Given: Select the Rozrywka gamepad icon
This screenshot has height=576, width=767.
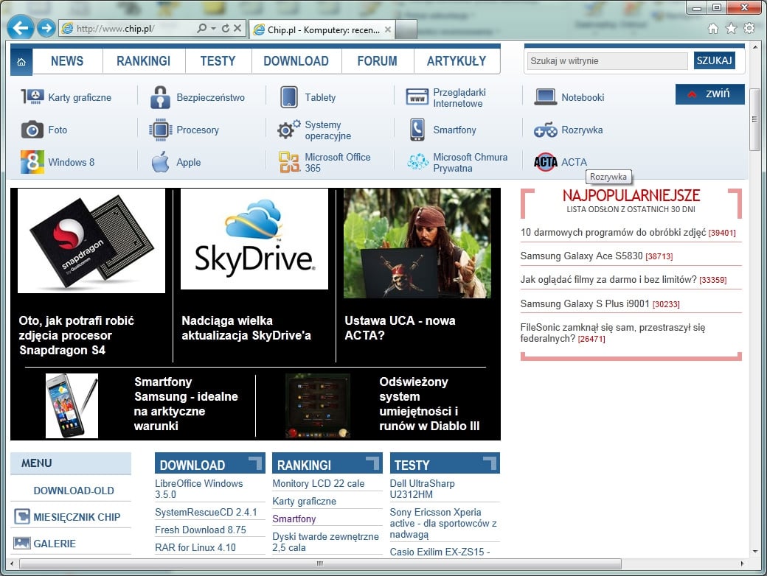Looking at the screenshot, I should click(544, 129).
